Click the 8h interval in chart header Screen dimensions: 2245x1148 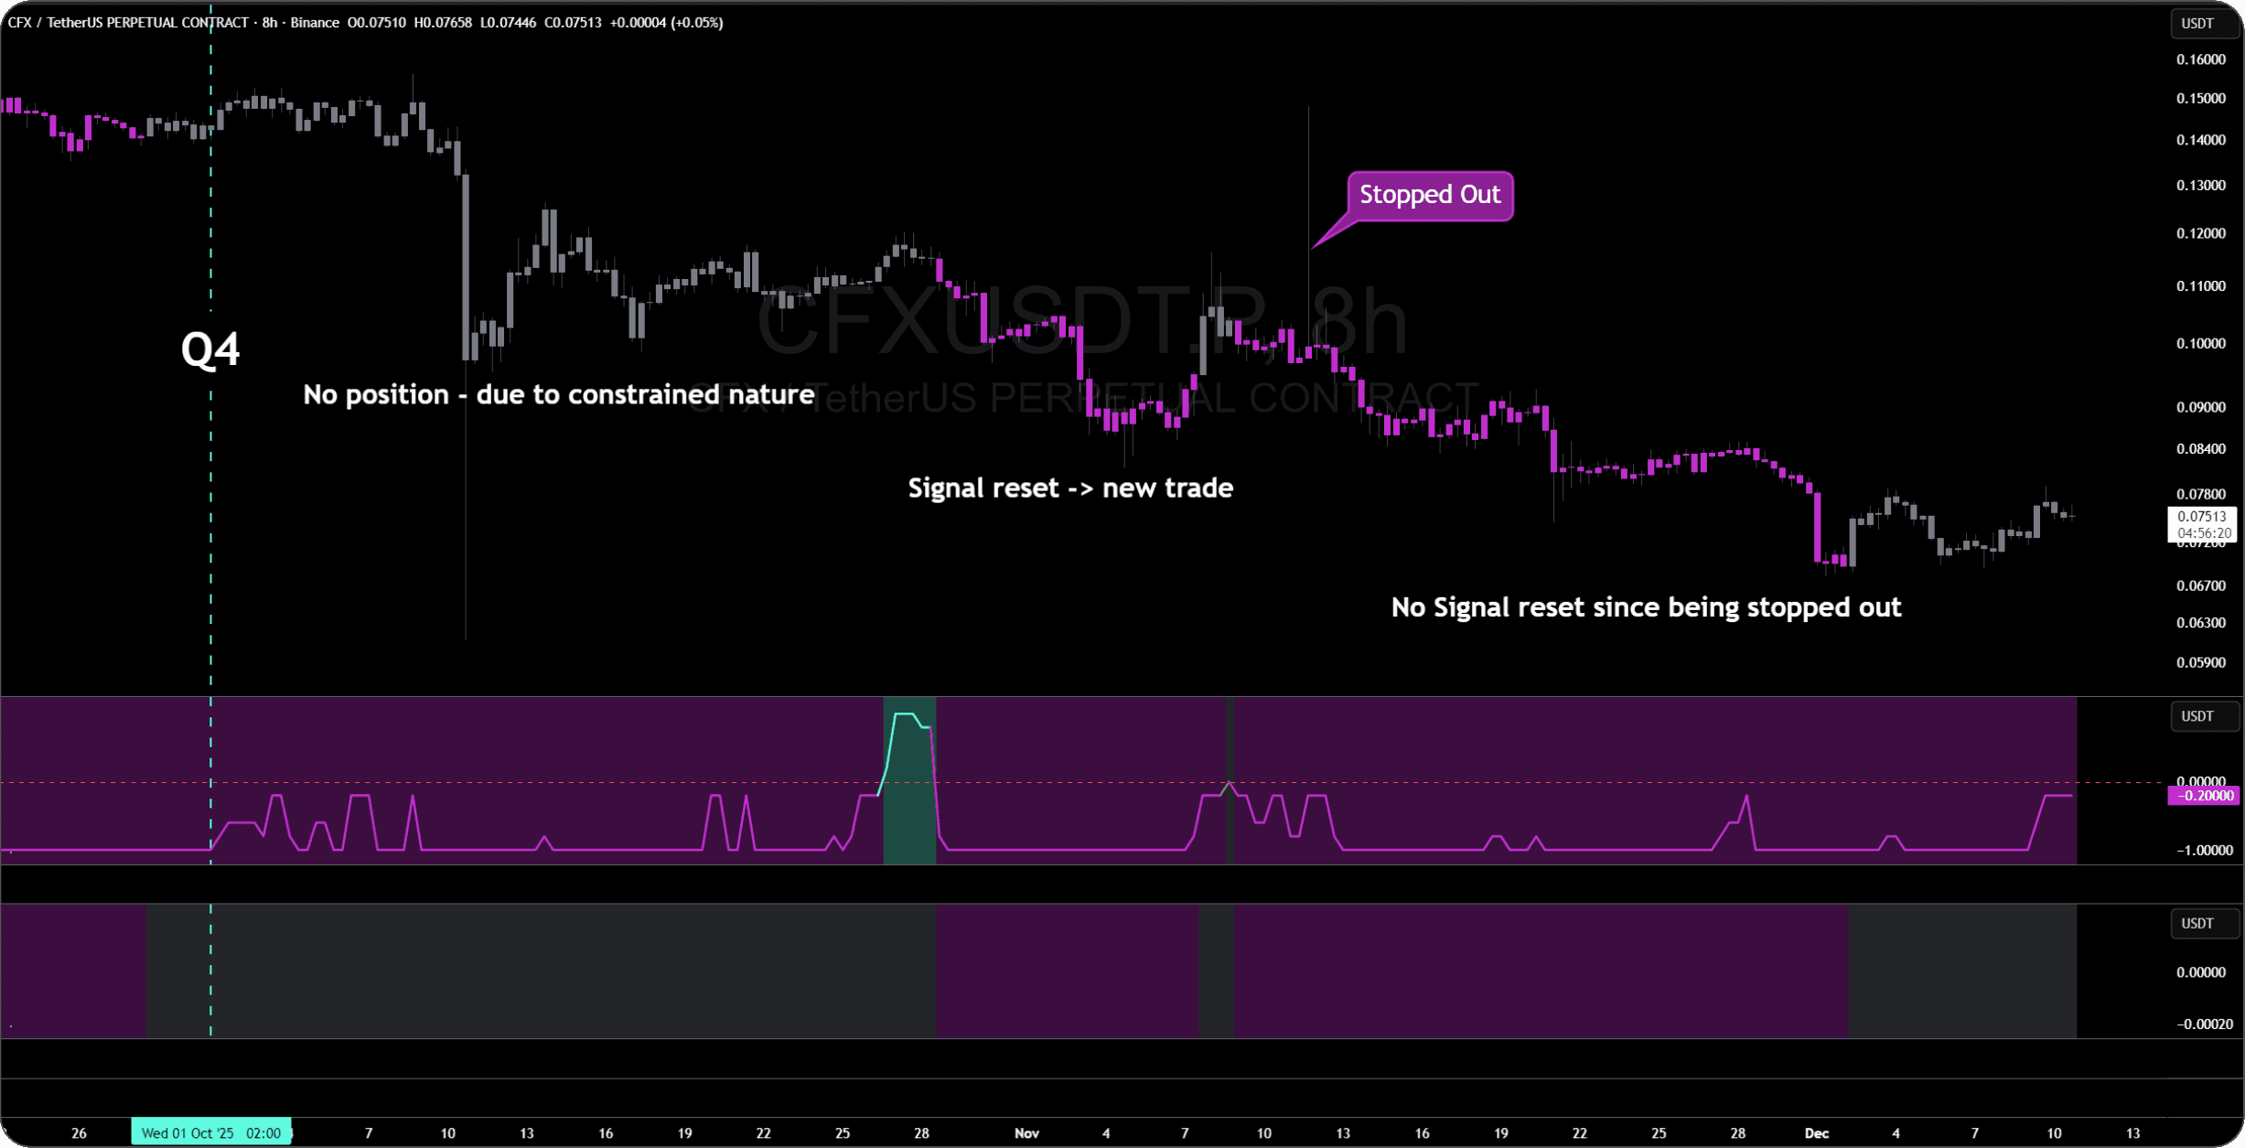[269, 23]
